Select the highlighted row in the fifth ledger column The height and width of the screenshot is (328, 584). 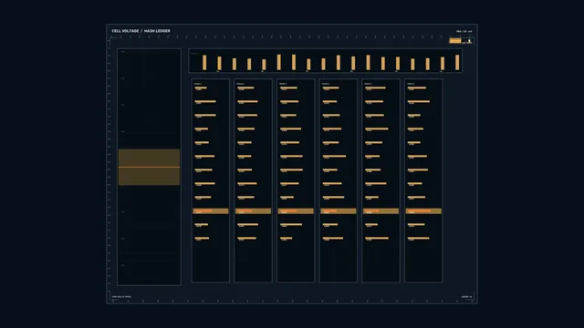click(x=381, y=211)
